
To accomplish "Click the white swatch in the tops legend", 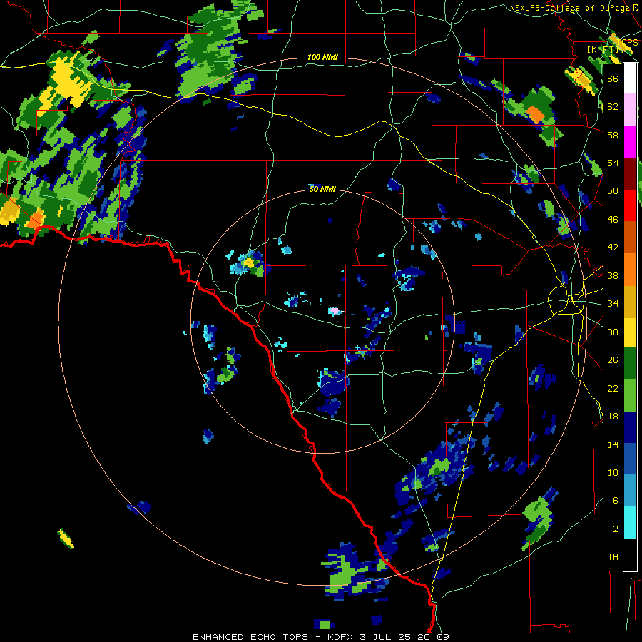I will tap(630, 78).
